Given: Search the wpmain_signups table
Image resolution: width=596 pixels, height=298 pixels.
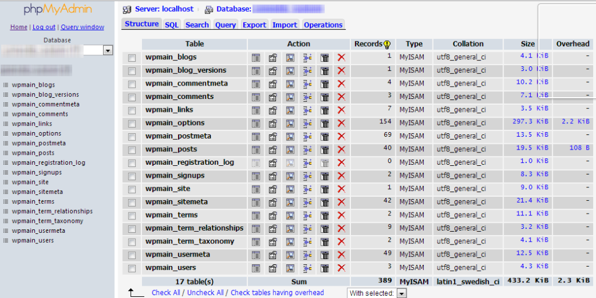Looking at the screenshot, I should pyautogui.click(x=290, y=176).
